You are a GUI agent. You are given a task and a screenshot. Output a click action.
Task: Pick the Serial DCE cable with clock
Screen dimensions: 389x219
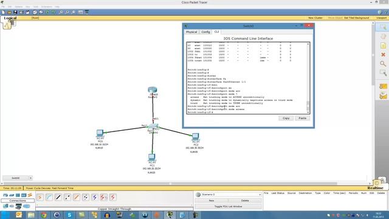pyautogui.click(x=104, y=197)
